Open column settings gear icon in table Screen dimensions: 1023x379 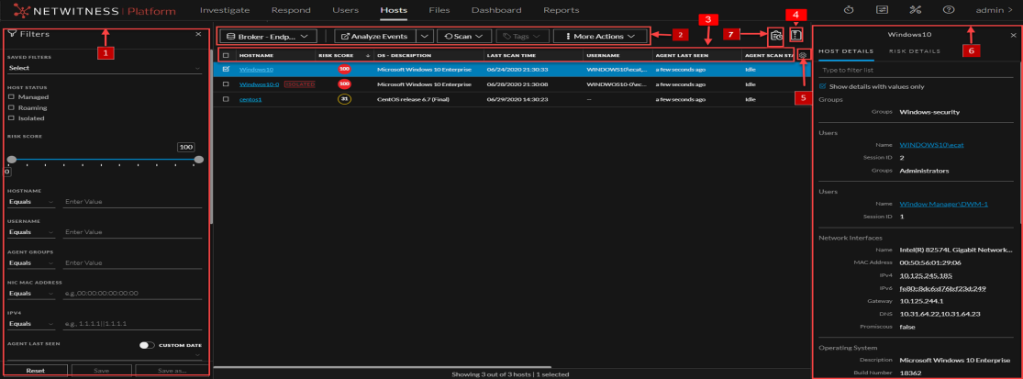pyautogui.click(x=803, y=55)
